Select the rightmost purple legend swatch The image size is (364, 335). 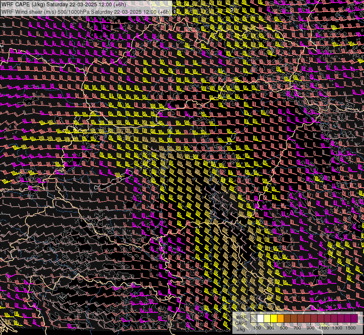354,319
